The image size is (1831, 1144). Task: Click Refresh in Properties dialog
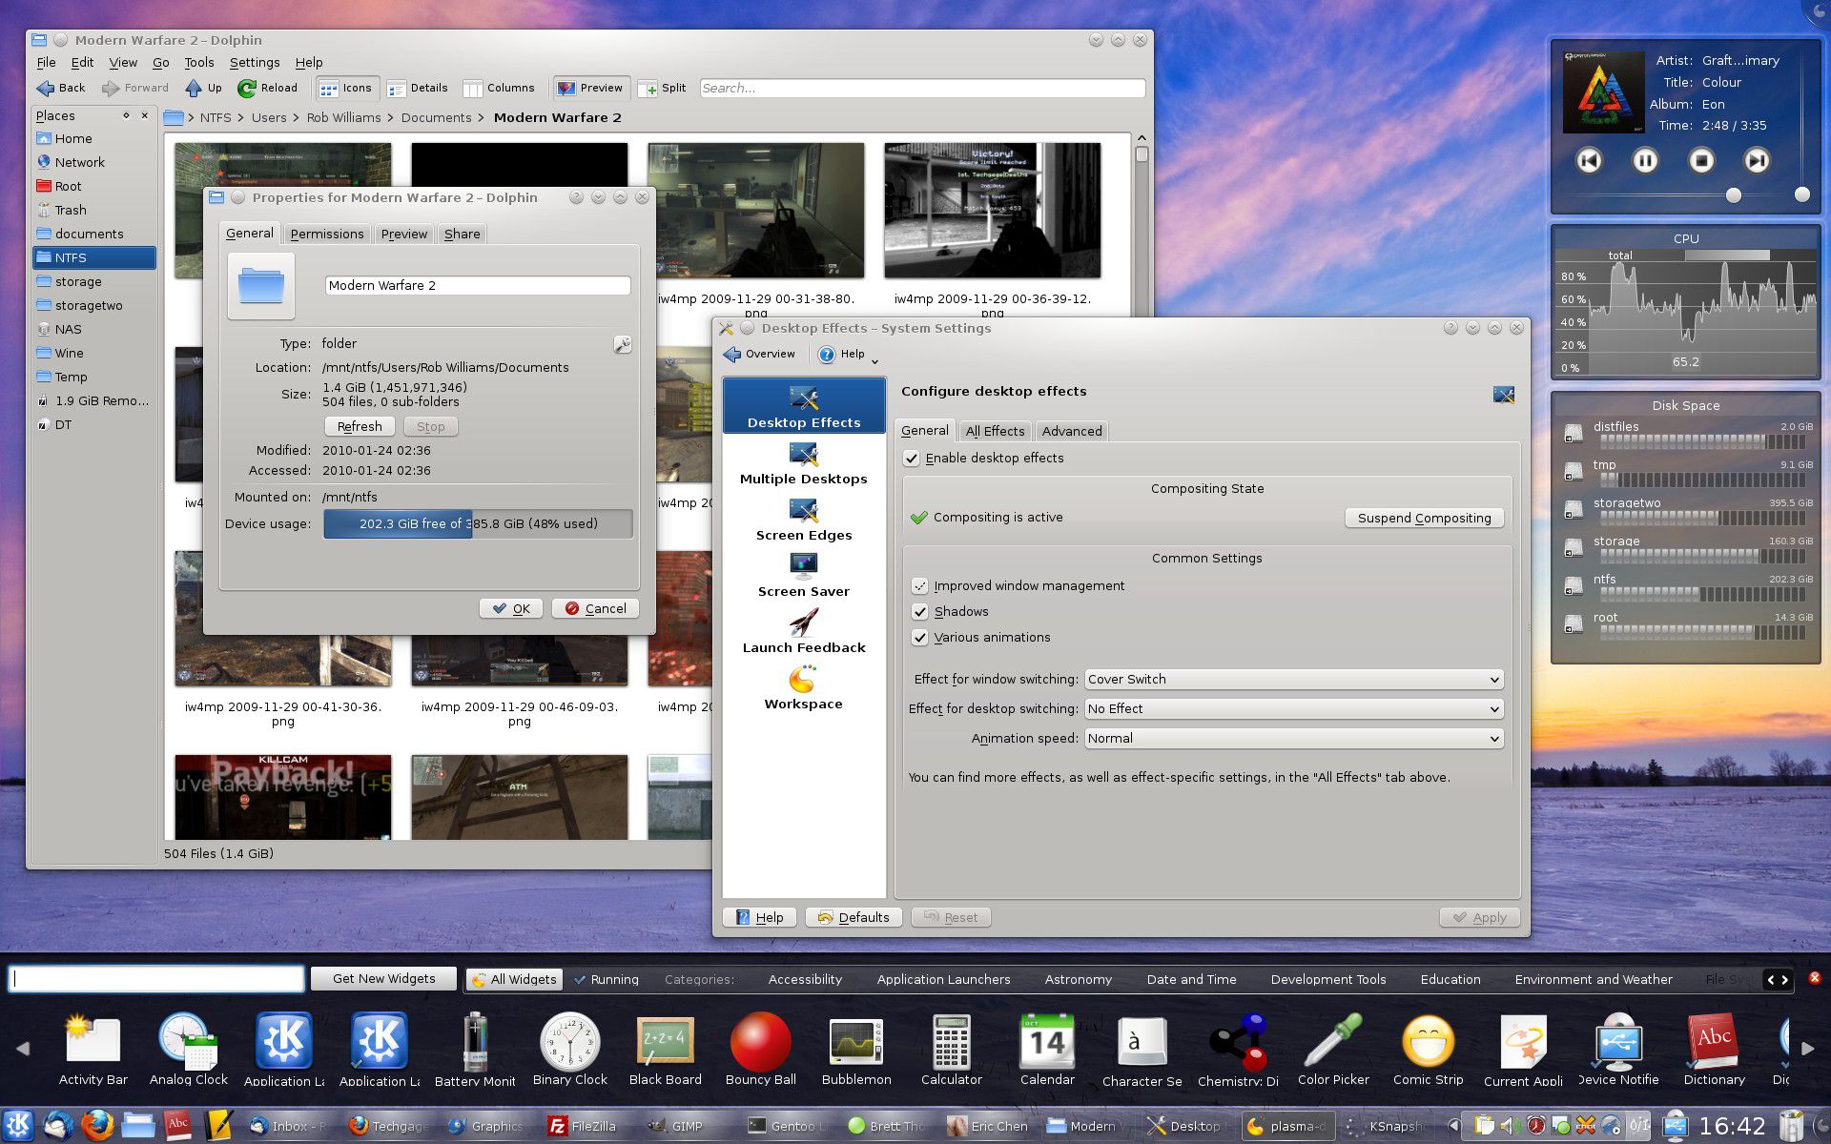click(x=360, y=426)
